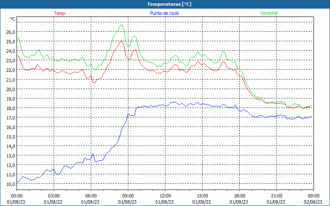The height and width of the screenshot is (206, 330).
Task: Click the 21:00 time axis label
Action: 276,196
